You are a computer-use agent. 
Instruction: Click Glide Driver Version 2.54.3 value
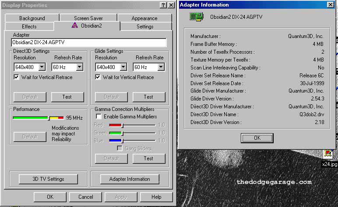pos(317,99)
